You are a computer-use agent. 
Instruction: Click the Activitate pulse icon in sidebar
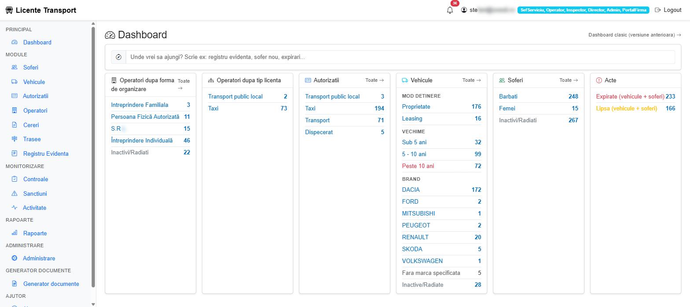point(15,208)
